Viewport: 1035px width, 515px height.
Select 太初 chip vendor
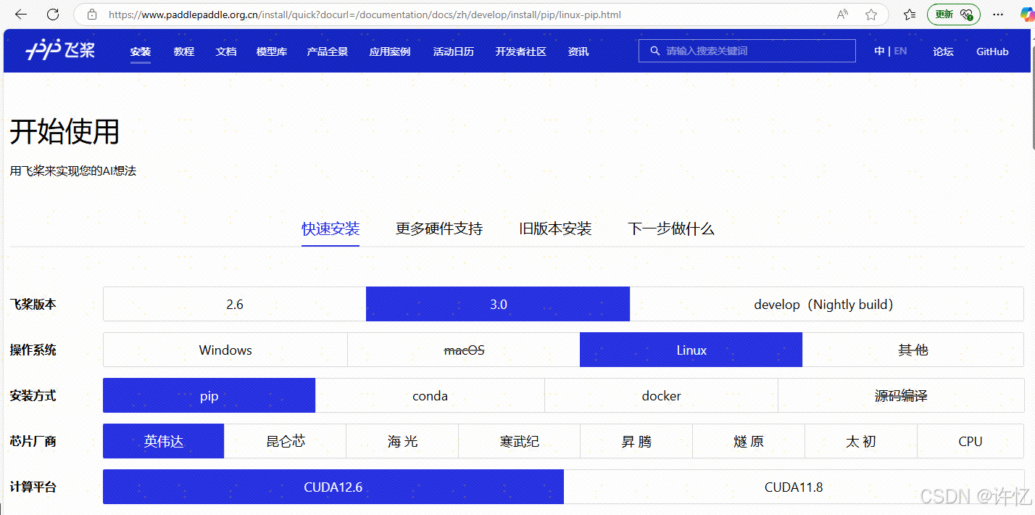pyautogui.click(x=861, y=441)
